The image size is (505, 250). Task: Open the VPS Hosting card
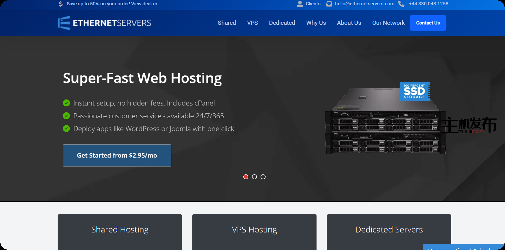(x=254, y=230)
